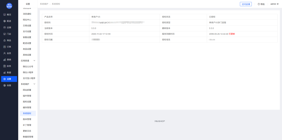Click the NiuShop logo
The image size is (282, 140).
tap(9, 6)
